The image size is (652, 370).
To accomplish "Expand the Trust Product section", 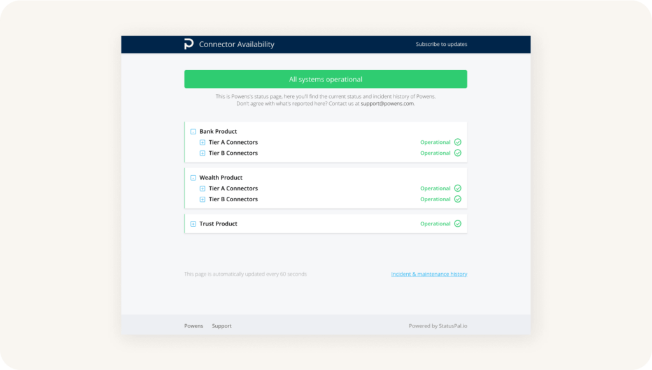I will 193,224.
